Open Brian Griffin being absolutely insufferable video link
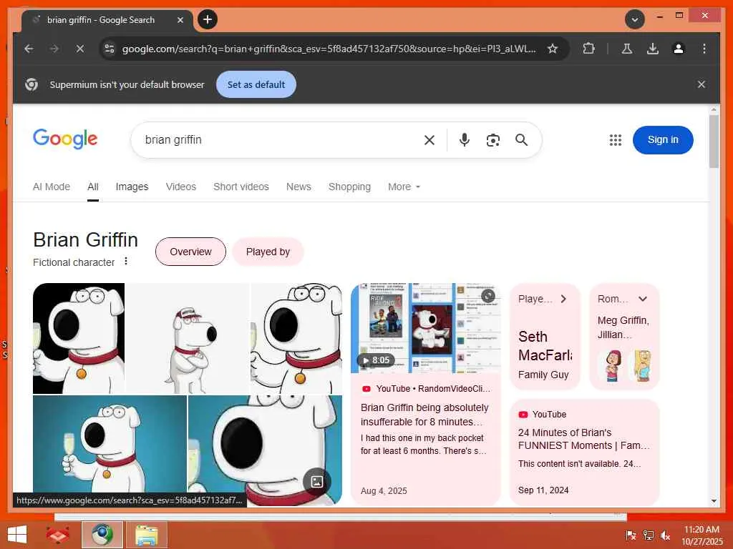Screen dimensions: 733x549 pos(424,415)
